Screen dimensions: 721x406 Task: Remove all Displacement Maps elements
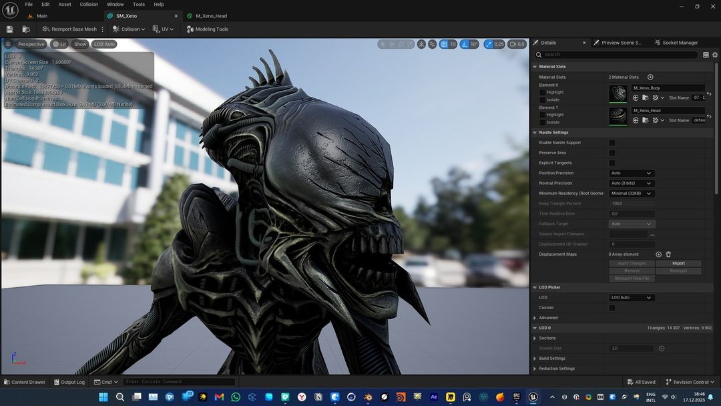pos(668,254)
